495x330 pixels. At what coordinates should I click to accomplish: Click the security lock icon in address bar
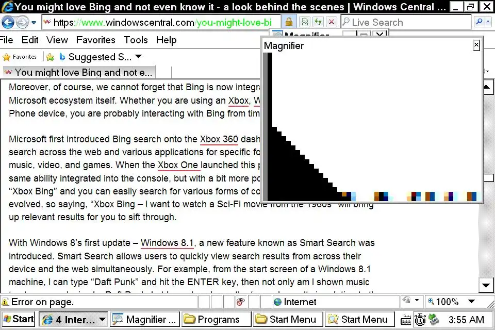(289, 22)
